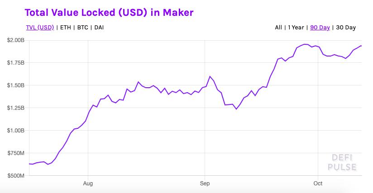Click the $1.75B y-axis label
373x193 pixels.
[x=16, y=63]
